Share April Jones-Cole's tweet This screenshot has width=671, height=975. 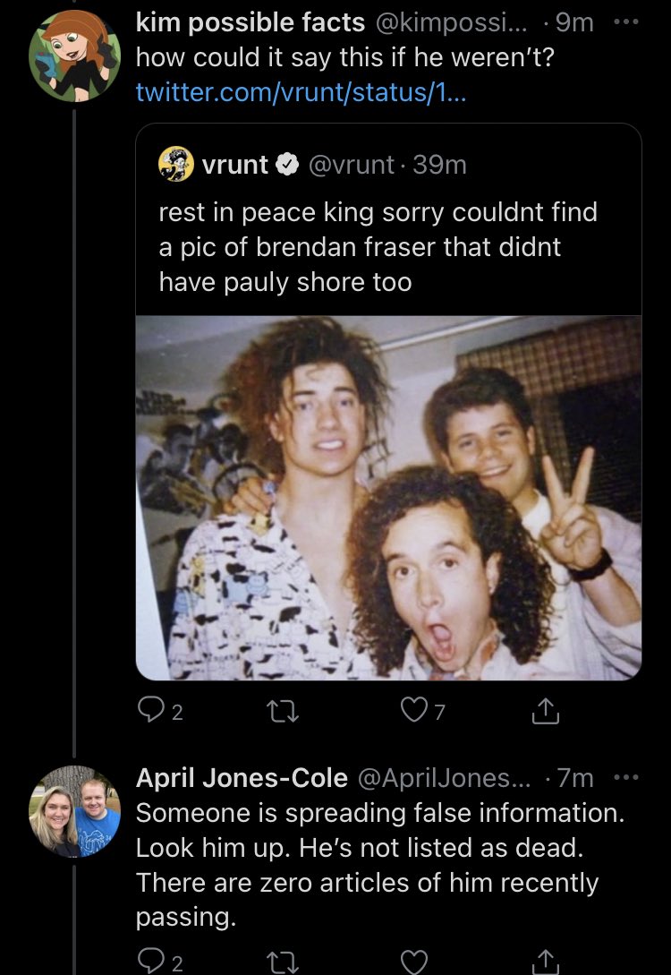coord(546,962)
